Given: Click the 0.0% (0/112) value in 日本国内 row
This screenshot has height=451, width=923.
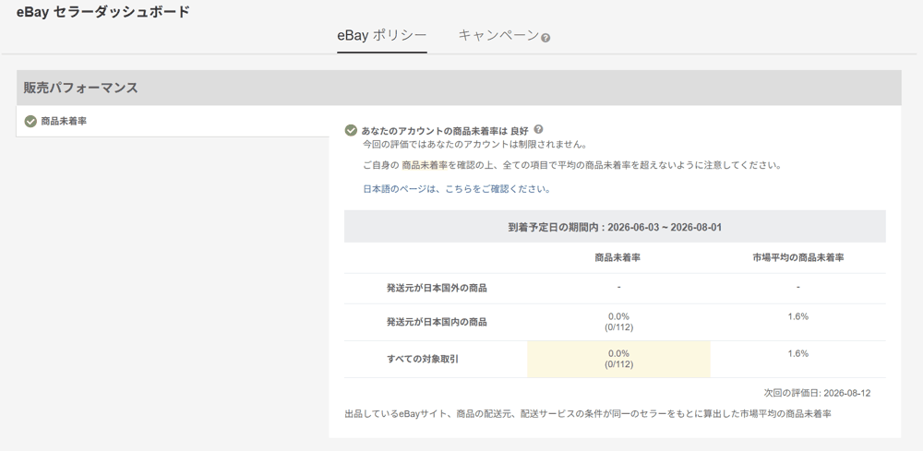Looking at the screenshot, I should click(x=618, y=322).
